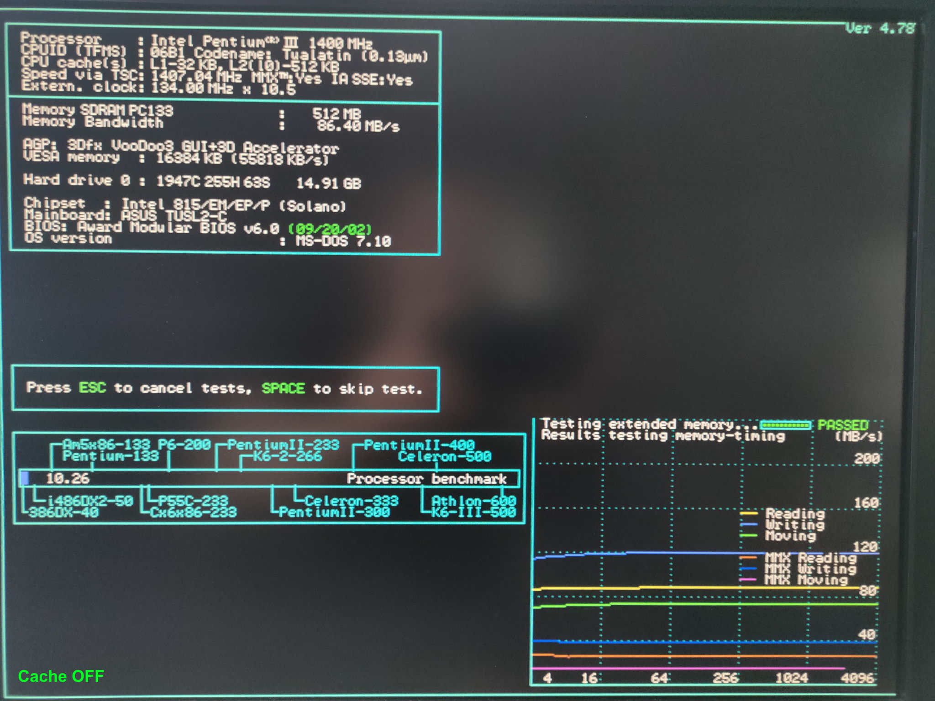Click the '256' block size axis label

pos(725,678)
